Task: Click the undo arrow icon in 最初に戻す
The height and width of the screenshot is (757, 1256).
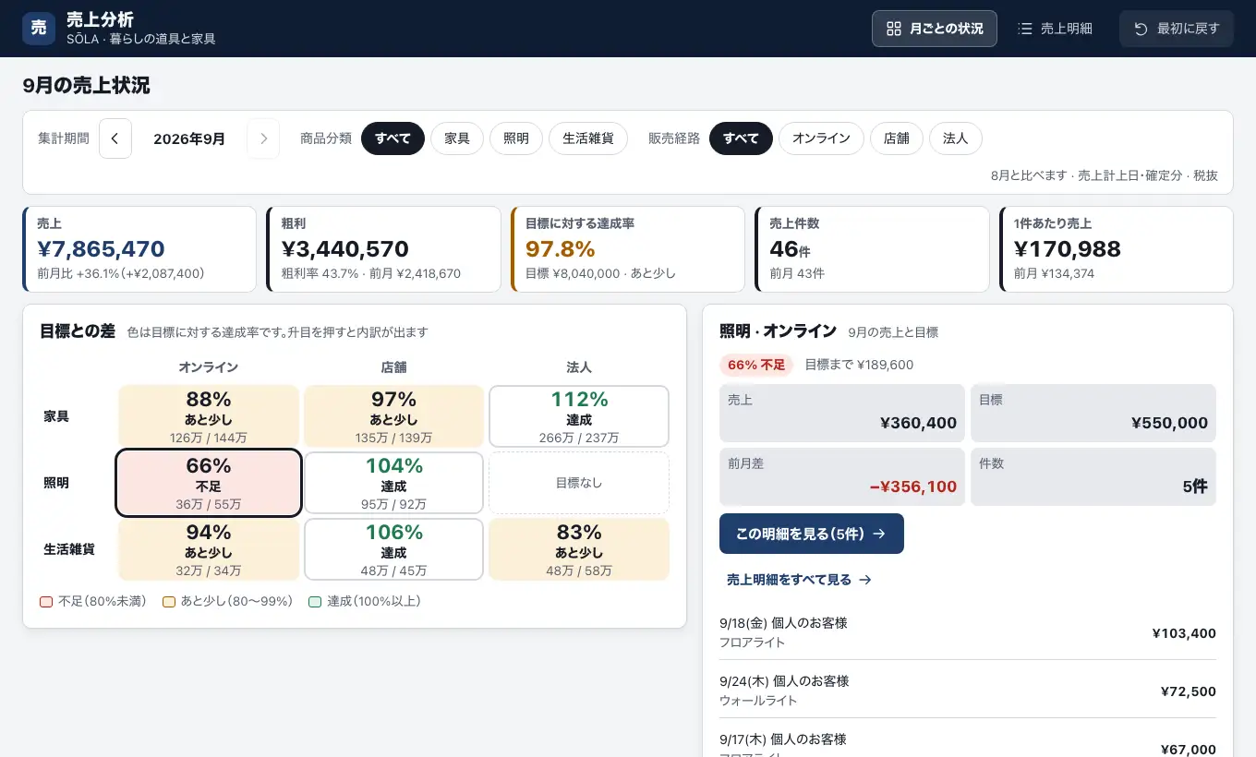Action: (1141, 29)
